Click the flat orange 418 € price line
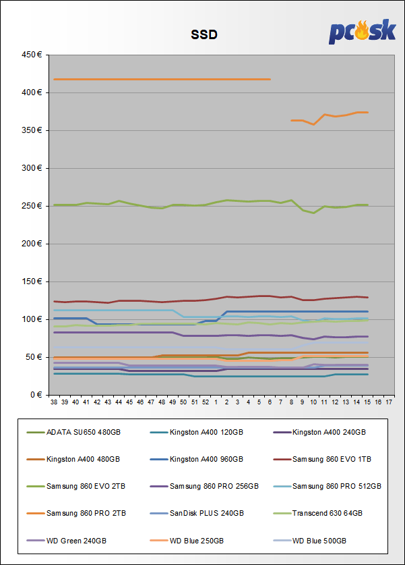The image size is (405, 565). (x=162, y=79)
